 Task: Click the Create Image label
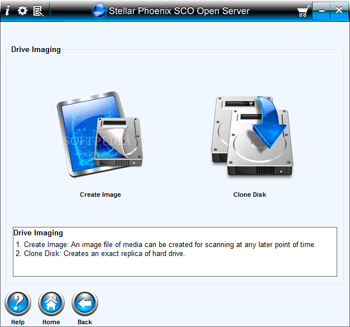click(100, 195)
